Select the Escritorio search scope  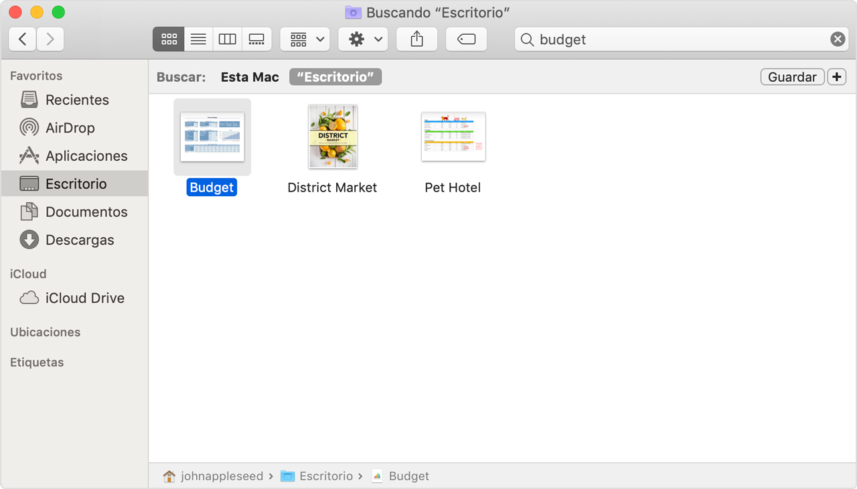pos(335,76)
